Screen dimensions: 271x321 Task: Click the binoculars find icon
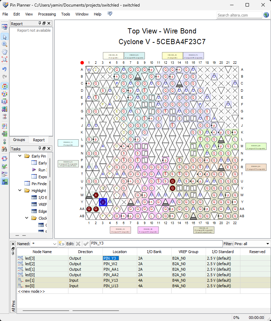click(x=5, y=149)
